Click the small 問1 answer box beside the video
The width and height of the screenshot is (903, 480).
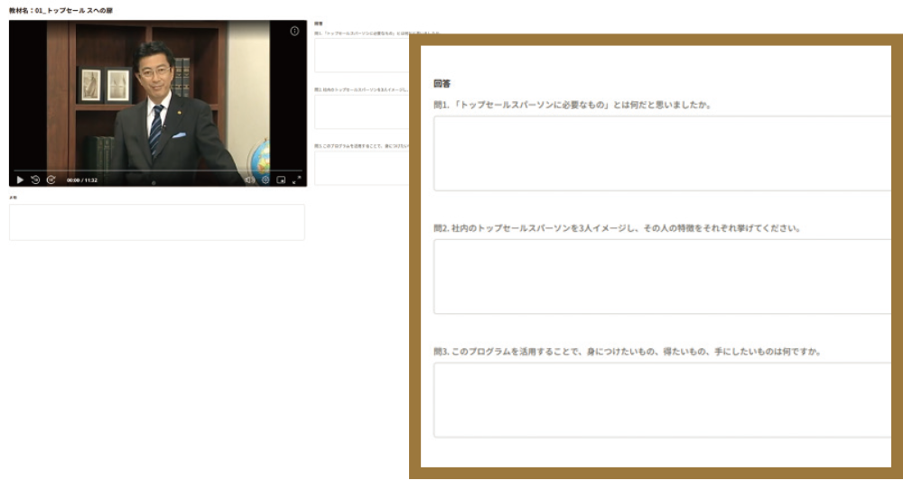pos(362,55)
